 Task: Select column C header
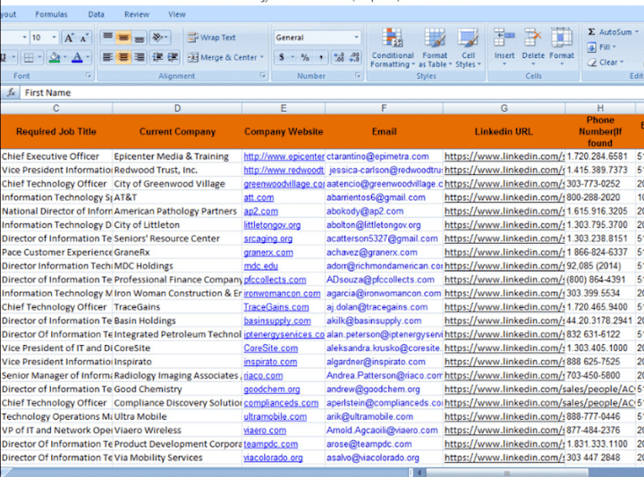[x=56, y=108]
